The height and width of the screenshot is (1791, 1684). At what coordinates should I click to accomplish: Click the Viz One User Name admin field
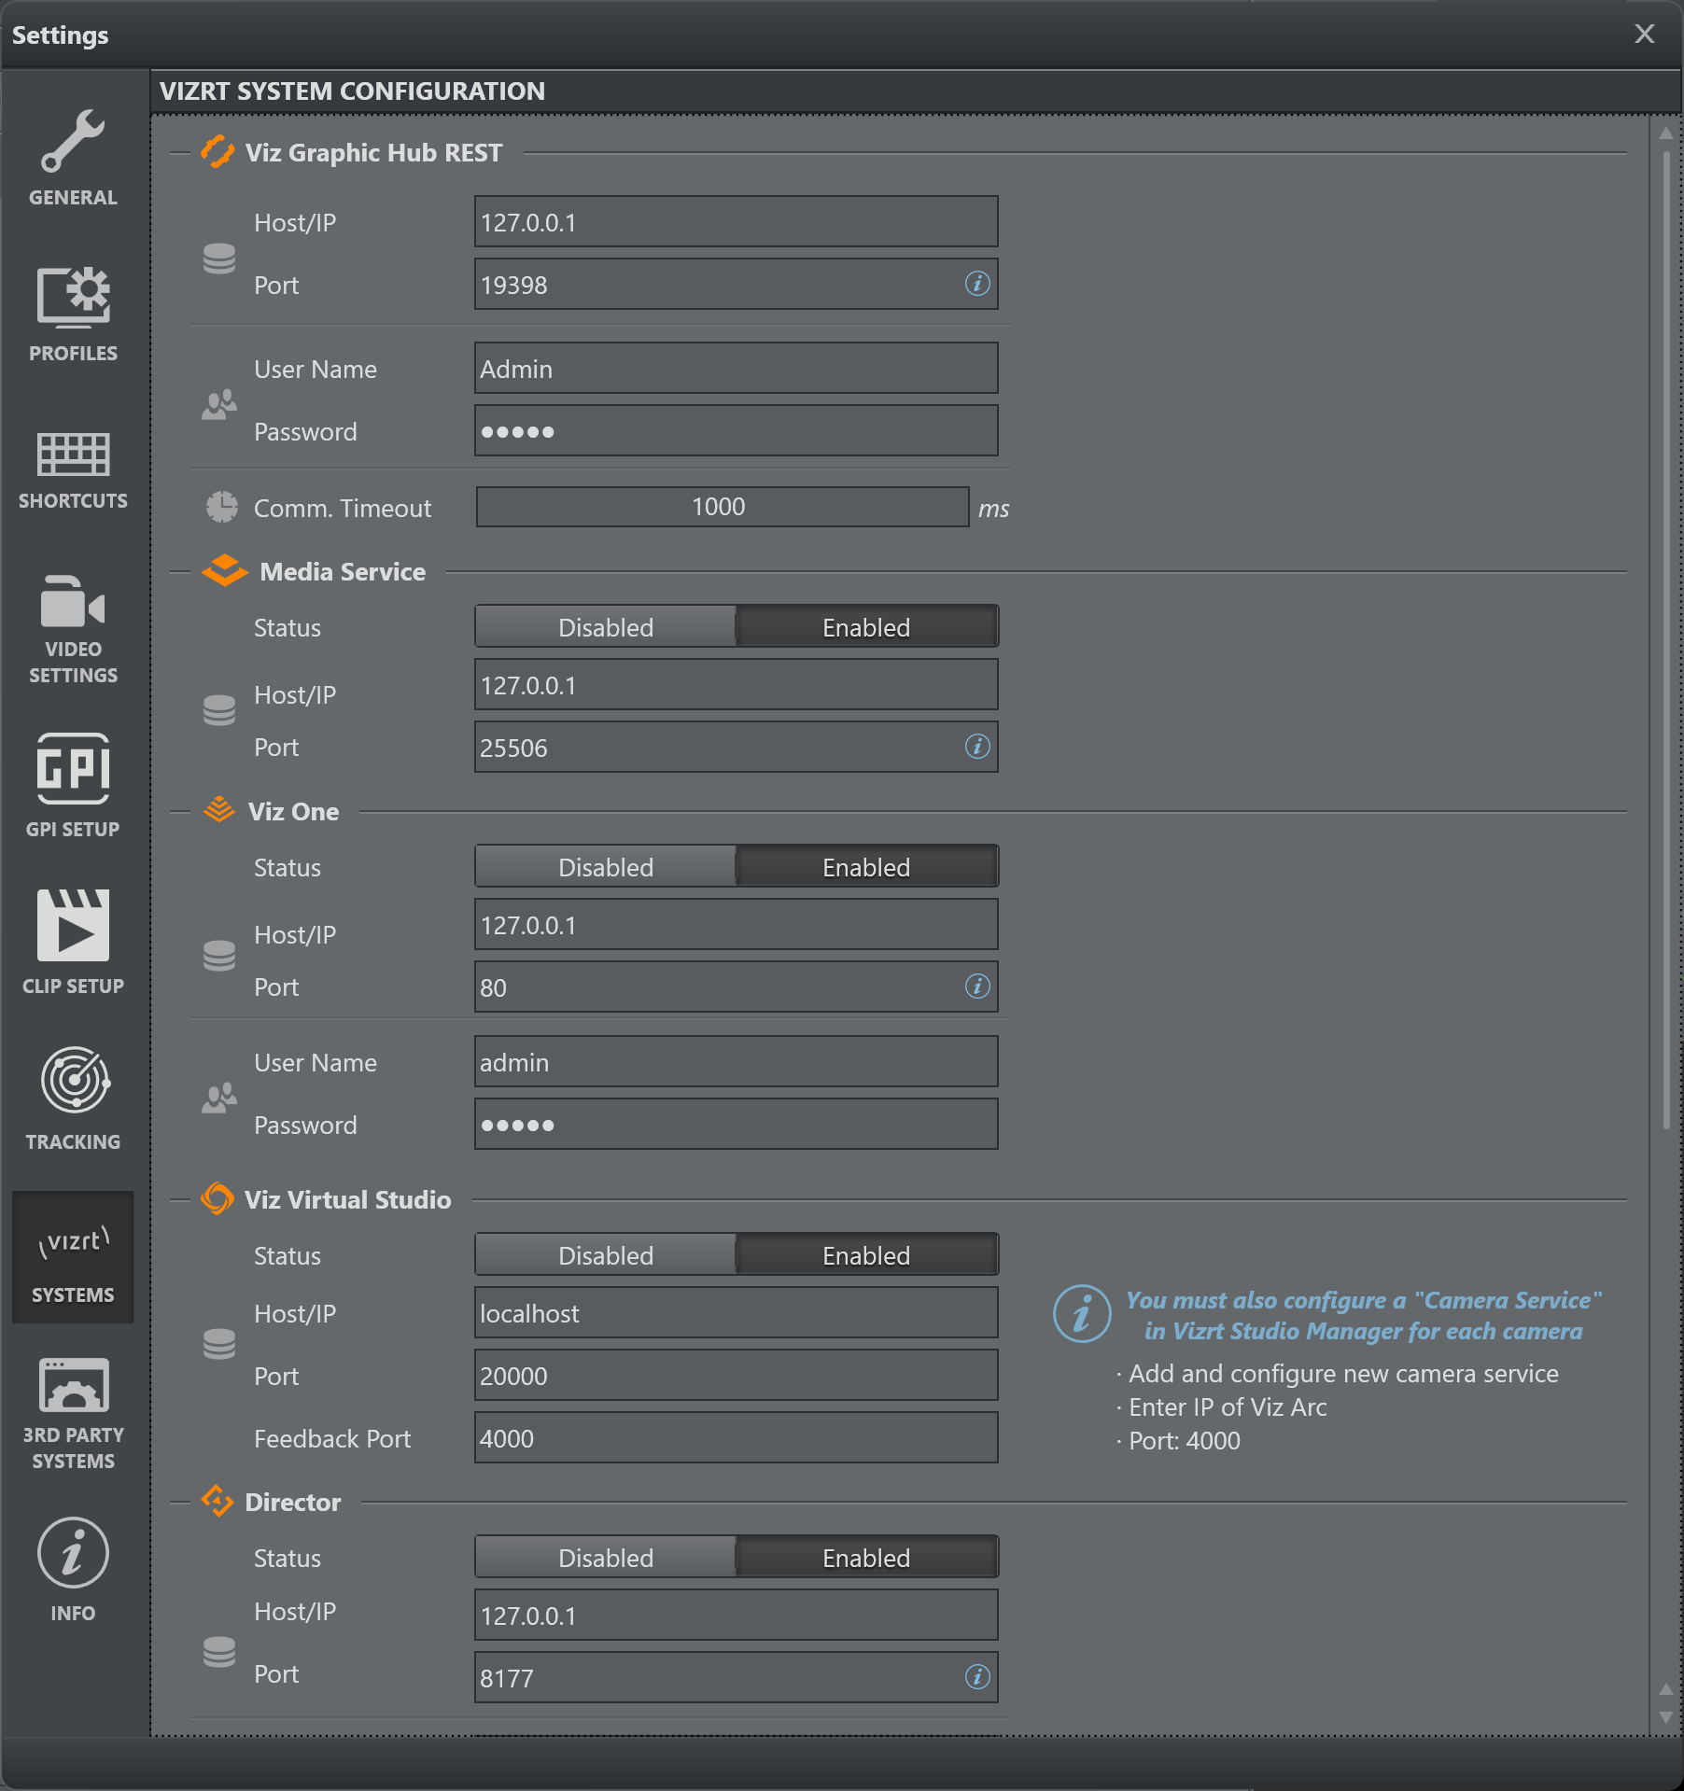tap(736, 1061)
